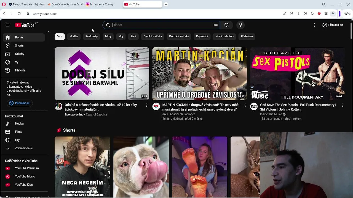
Task: Open Opera tab search magnifier
Action: (x=324, y=4)
